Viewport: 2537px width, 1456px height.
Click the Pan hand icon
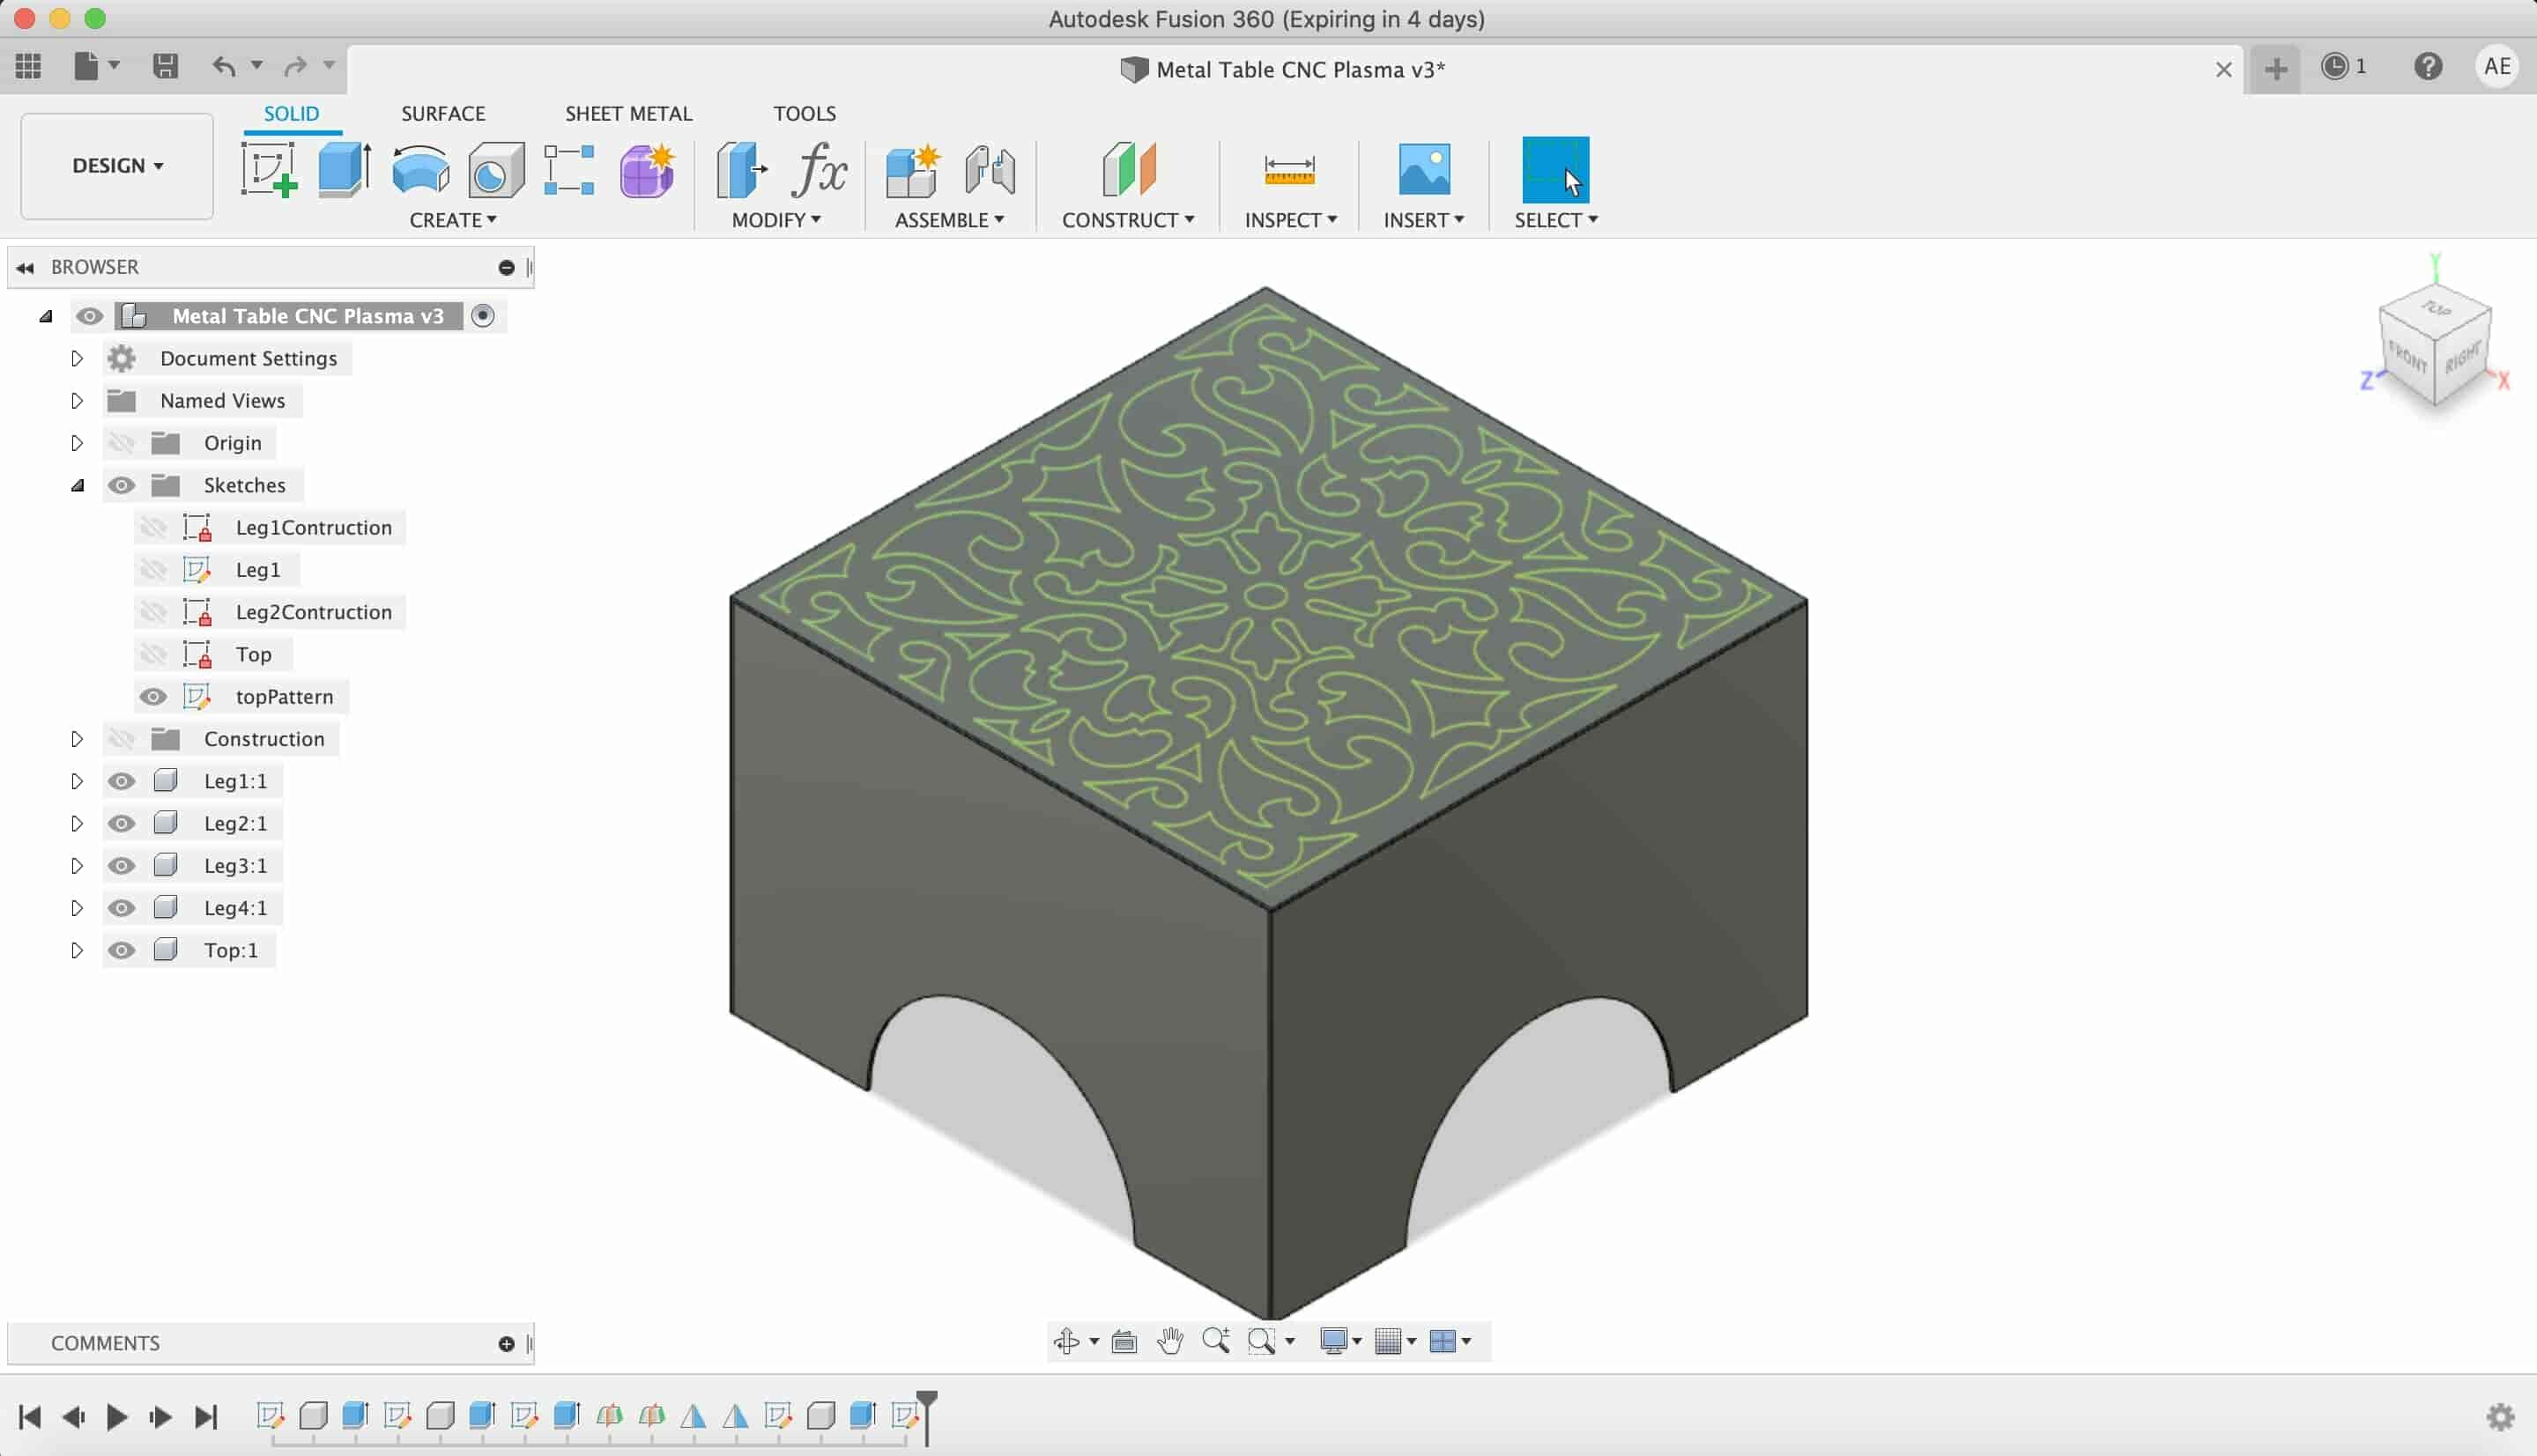point(1169,1341)
